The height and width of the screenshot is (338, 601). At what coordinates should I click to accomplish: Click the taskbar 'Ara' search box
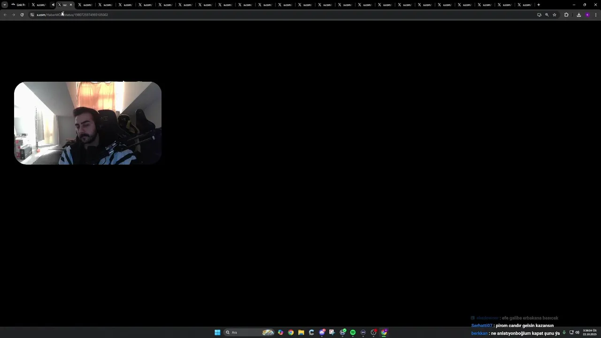click(249, 332)
